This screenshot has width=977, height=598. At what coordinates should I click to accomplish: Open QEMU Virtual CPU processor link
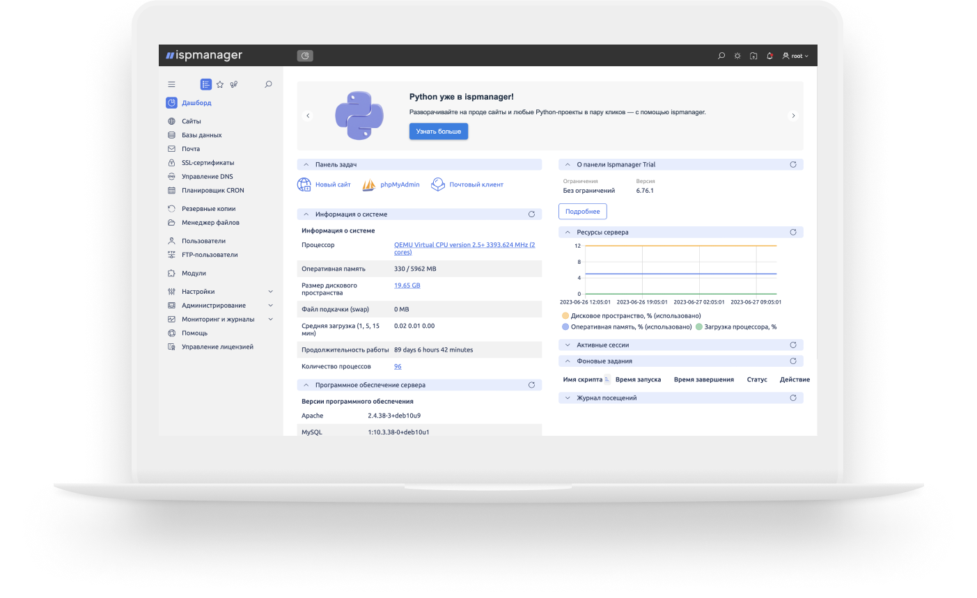coord(464,249)
